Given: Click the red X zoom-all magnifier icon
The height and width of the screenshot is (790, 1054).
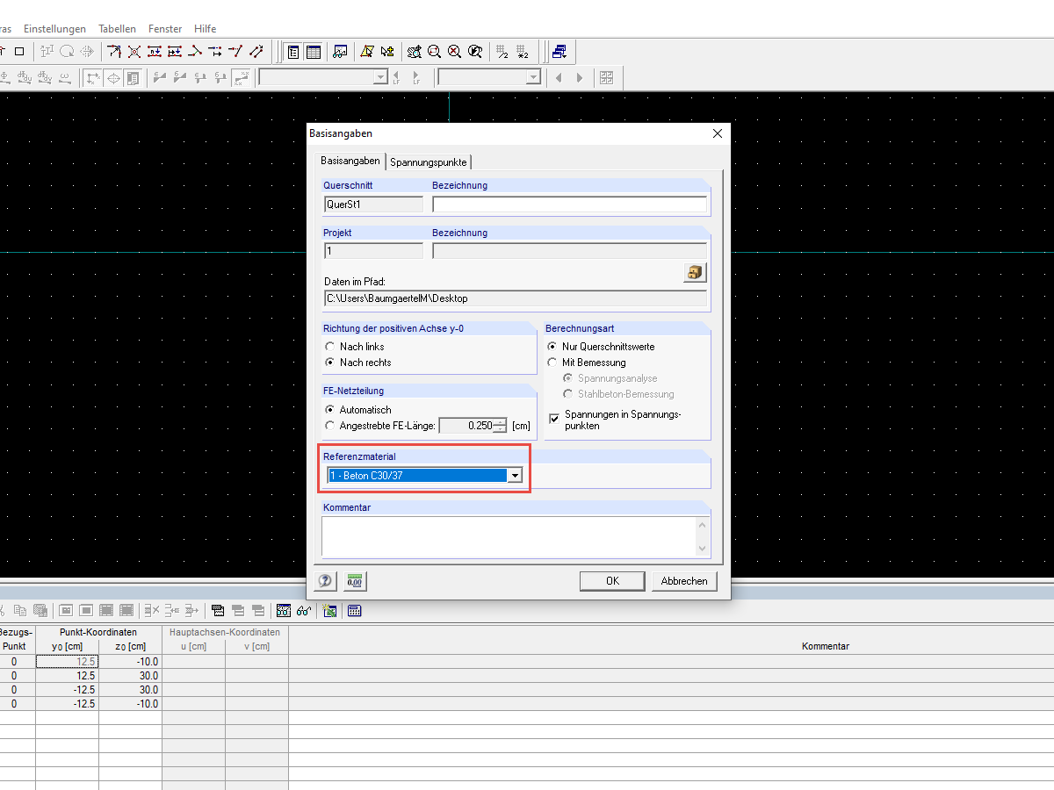Looking at the screenshot, I should (454, 52).
